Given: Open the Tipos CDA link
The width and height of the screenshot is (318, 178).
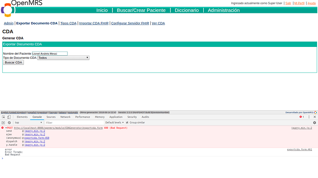Looking at the screenshot, I should coord(68,23).
